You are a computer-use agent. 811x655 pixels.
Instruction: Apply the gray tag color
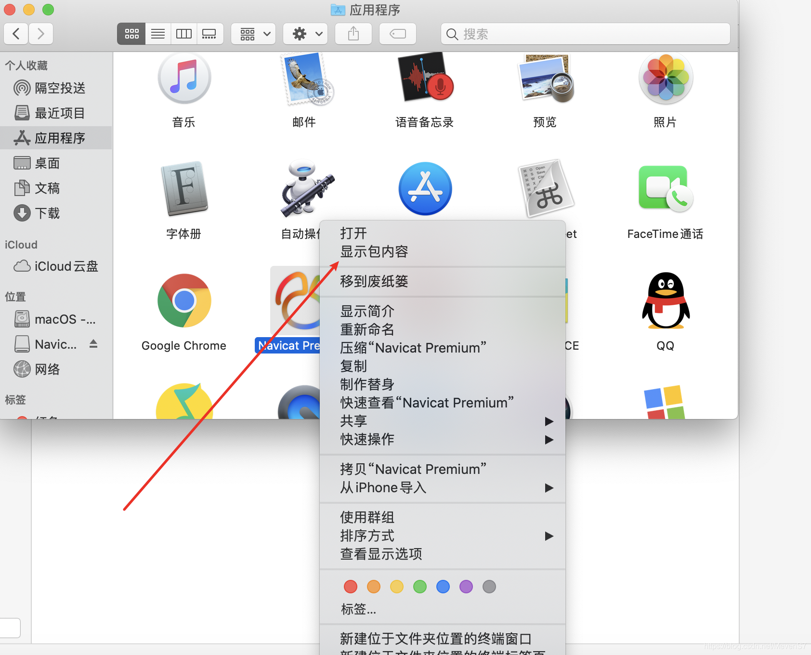(x=489, y=587)
